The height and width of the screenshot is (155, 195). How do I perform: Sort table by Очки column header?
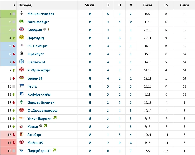(x=184, y=5)
